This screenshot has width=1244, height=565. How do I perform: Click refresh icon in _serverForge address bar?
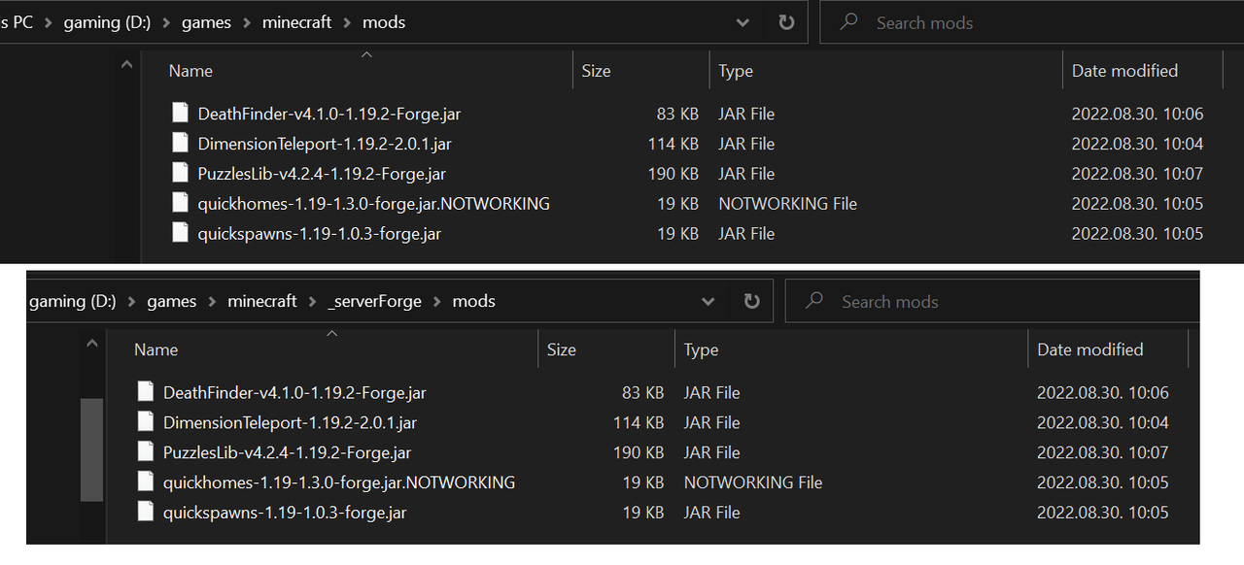click(751, 302)
